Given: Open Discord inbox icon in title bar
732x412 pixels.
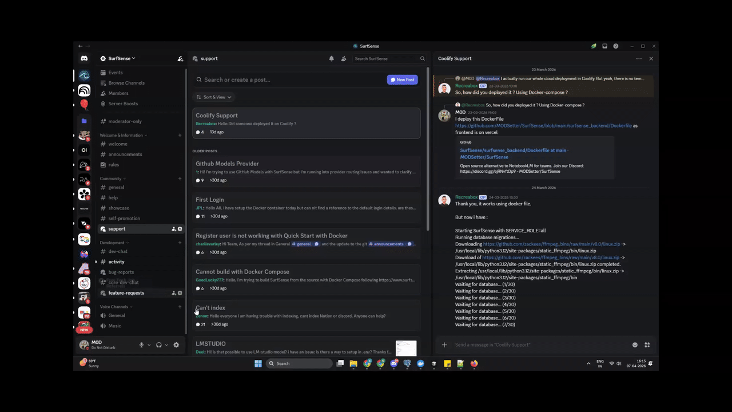Looking at the screenshot, I should [604, 46].
